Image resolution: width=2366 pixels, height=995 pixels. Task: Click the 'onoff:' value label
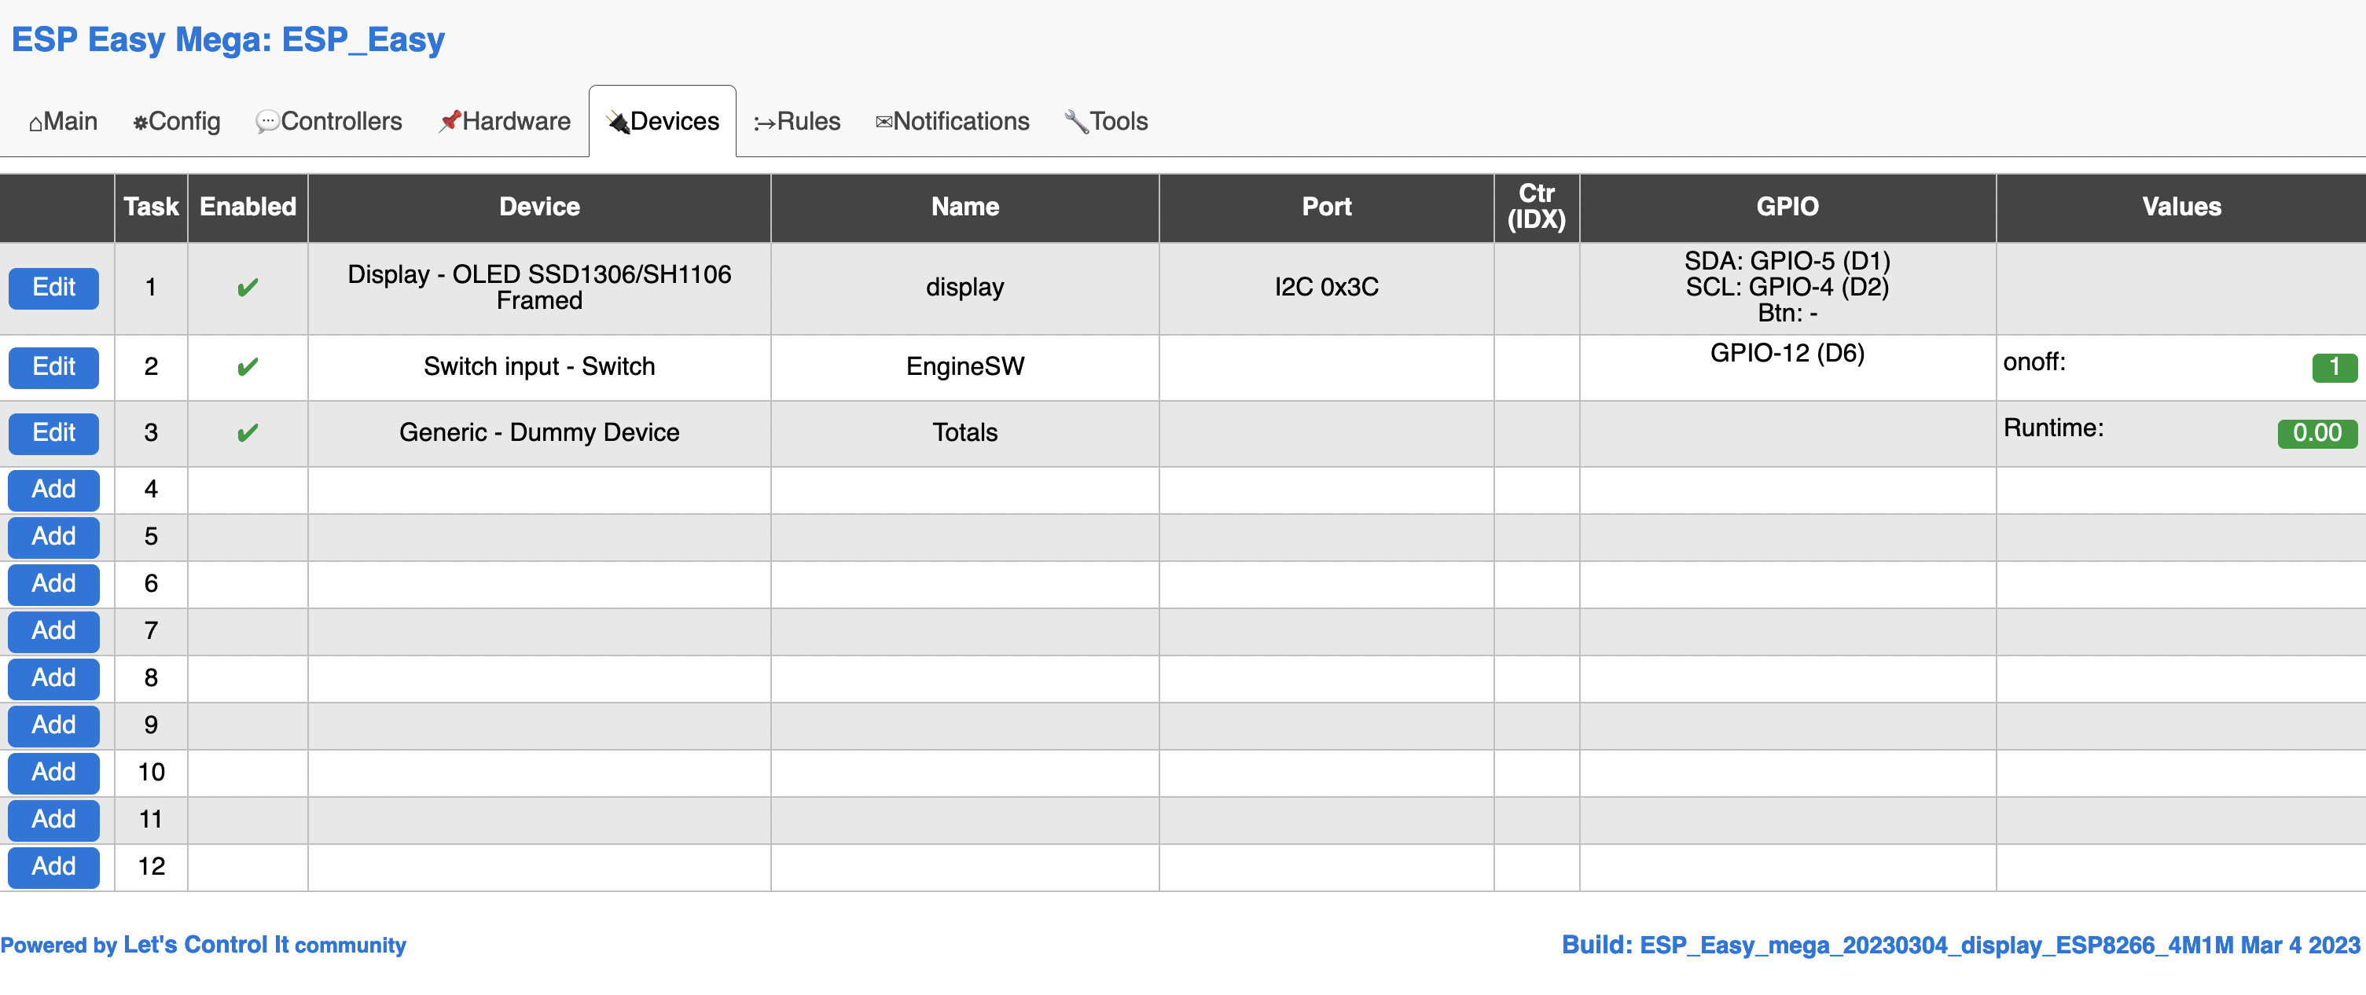click(x=2034, y=362)
